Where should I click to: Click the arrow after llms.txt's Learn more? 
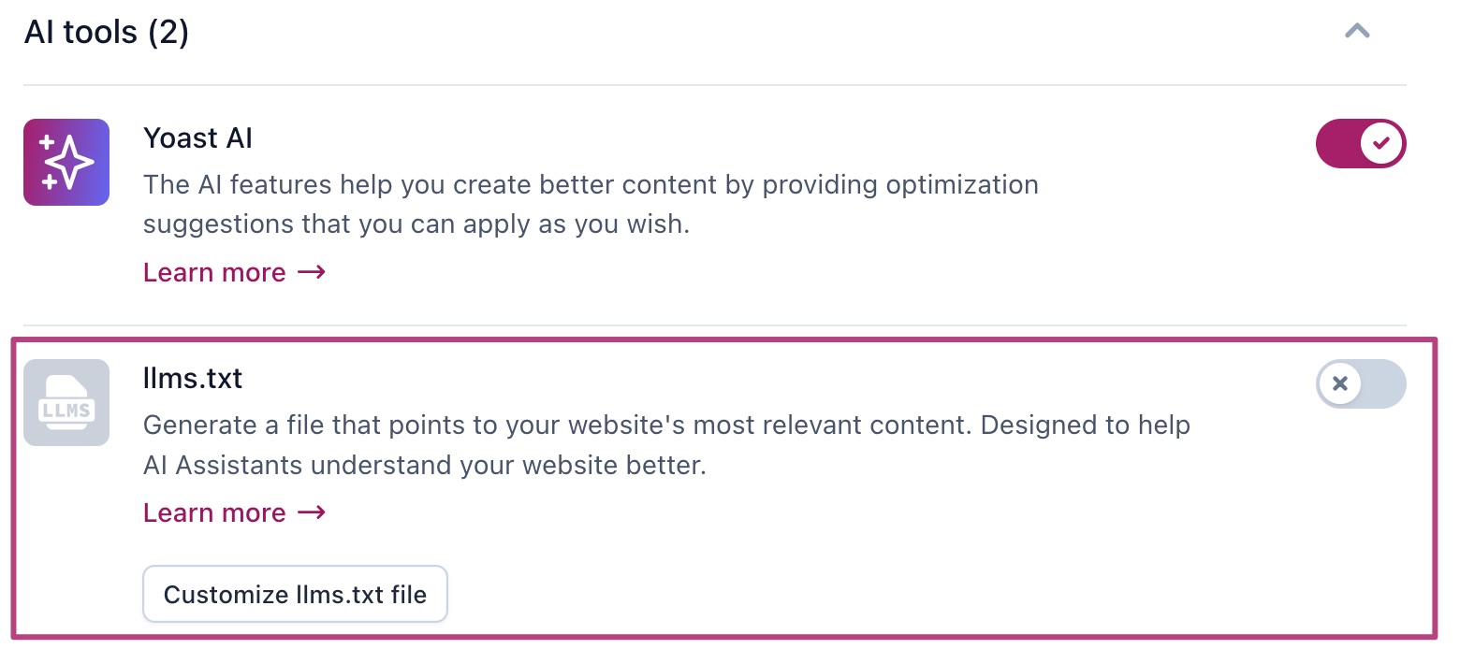pos(311,512)
